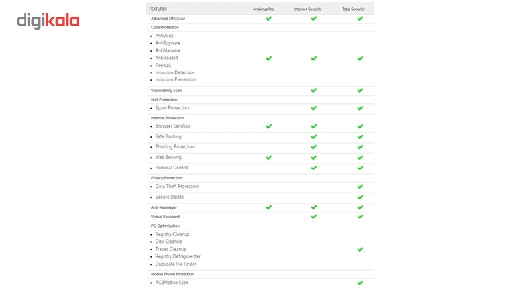Click the Intrusion Detection list item
530x290 pixels.
click(x=175, y=73)
